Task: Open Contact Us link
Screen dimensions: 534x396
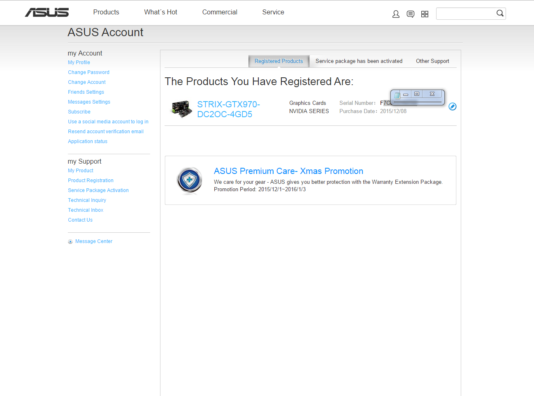Action: (x=80, y=220)
